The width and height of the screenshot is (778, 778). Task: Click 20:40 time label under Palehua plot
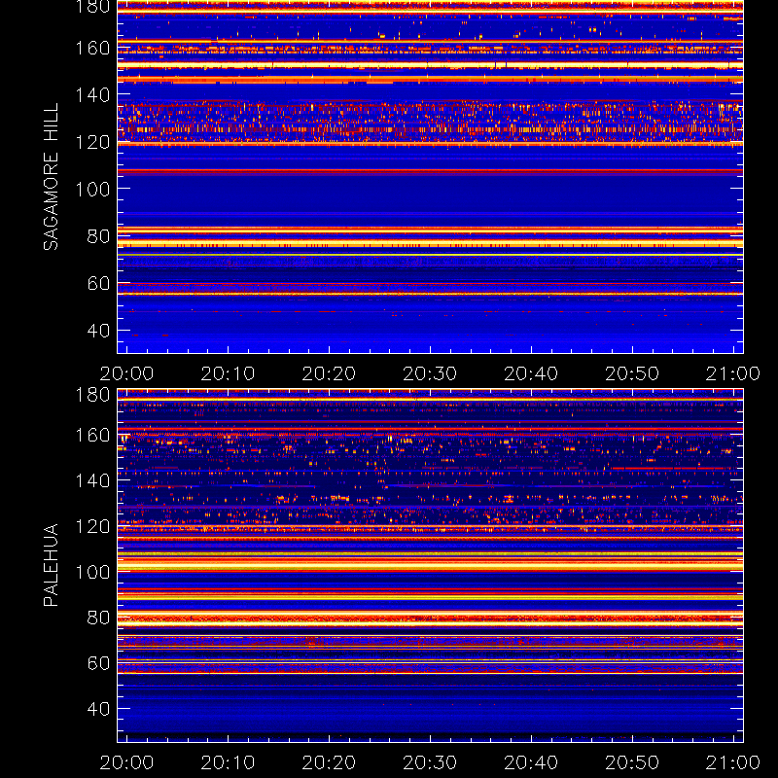[531, 762]
